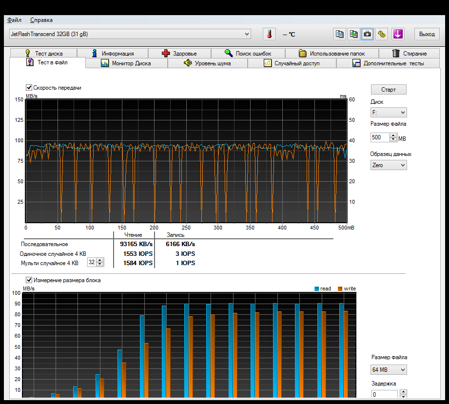Open the Справка menu

41,20
